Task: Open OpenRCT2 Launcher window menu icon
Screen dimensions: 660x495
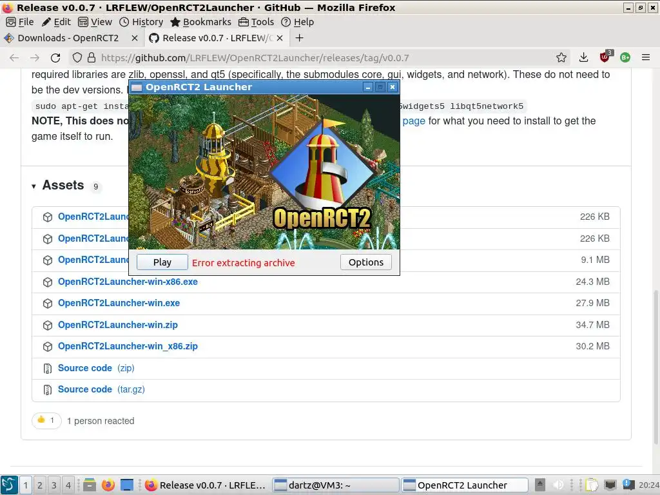Action: pos(137,88)
